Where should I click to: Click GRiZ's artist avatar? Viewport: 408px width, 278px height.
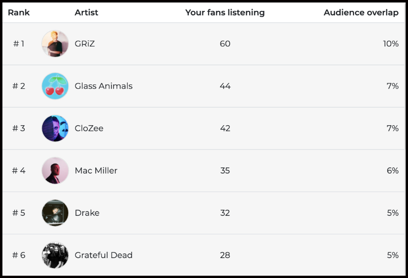pyautogui.click(x=55, y=44)
